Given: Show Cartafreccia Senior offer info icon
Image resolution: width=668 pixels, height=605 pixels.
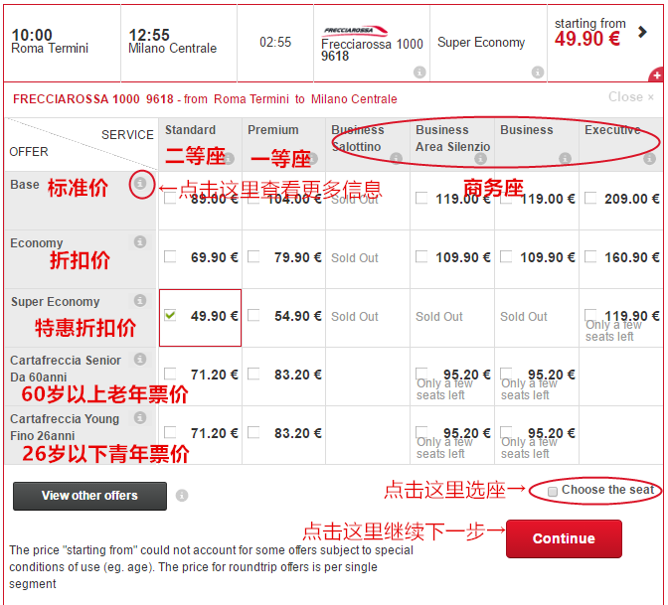Looking at the screenshot, I should coord(140,360).
